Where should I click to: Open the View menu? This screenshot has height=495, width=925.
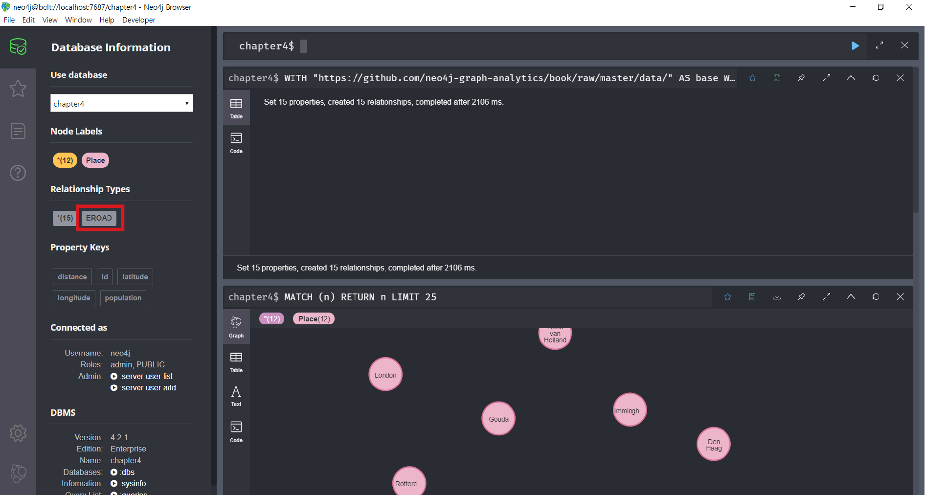(x=50, y=20)
